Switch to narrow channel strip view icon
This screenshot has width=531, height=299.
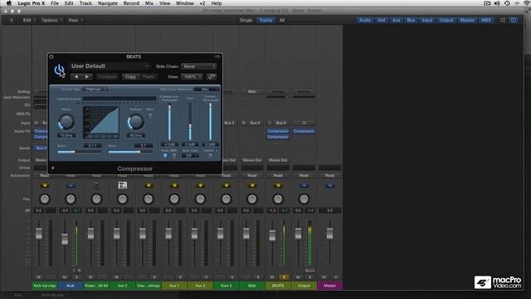(503, 20)
